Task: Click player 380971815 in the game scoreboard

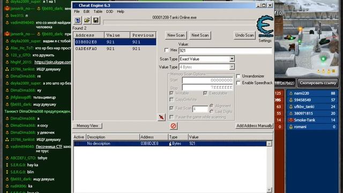Action: click(312, 114)
